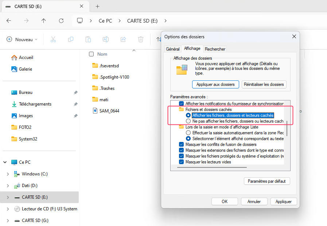Click the OK button
Viewport: 327px width, 226px height.
pos(225,201)
